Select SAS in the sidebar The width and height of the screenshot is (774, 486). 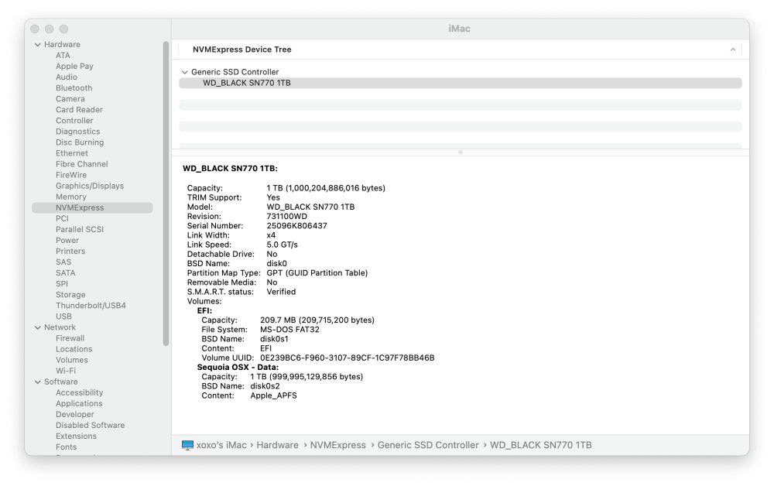(63, 262)
